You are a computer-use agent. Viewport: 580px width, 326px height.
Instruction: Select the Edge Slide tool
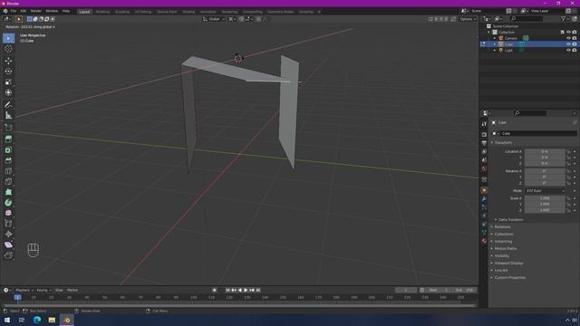click(x=8, y=224)
